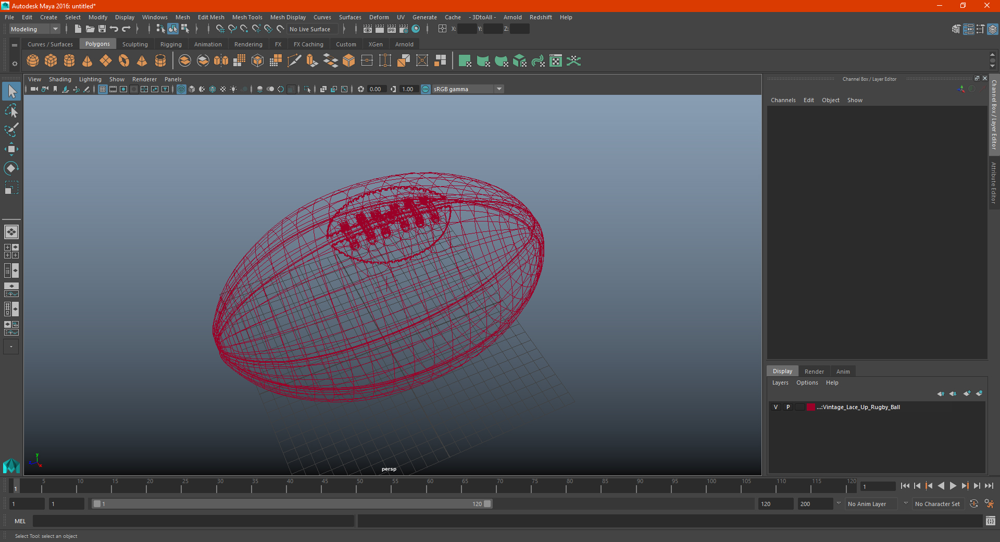Create a polygon plane from the shelf
The height and width of the screenshot is (542, 1000).
pos(106,61)
